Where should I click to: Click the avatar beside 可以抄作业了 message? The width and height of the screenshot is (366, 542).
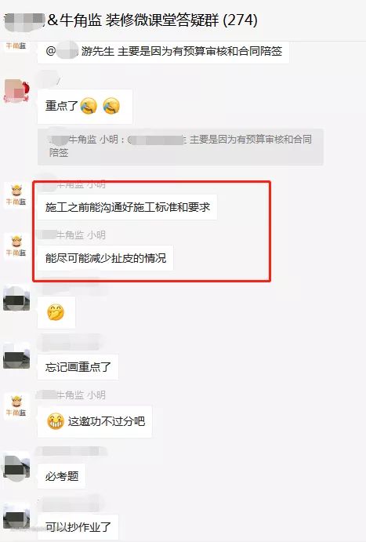point(16,516)
